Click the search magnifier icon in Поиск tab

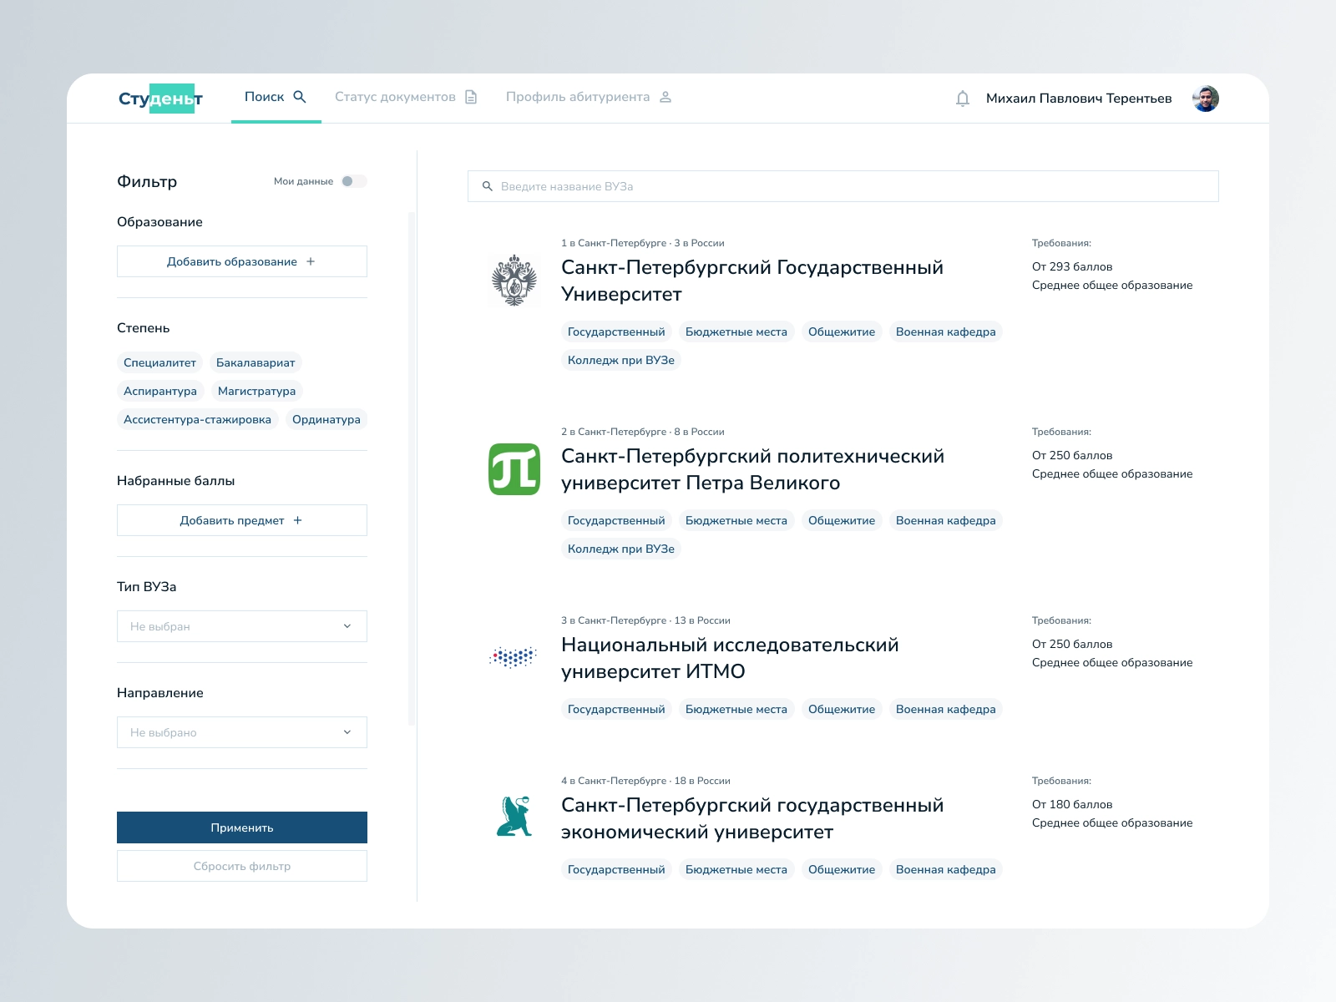[x=300, y=97]
